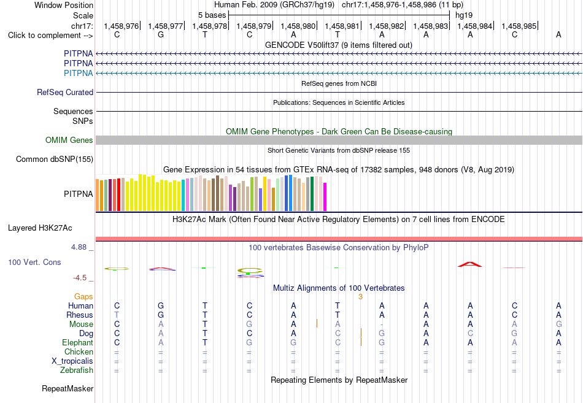
Task: Open the 'Layered H3K27Ac' track label
Action: pyautogui.click(x=40, y=228)
